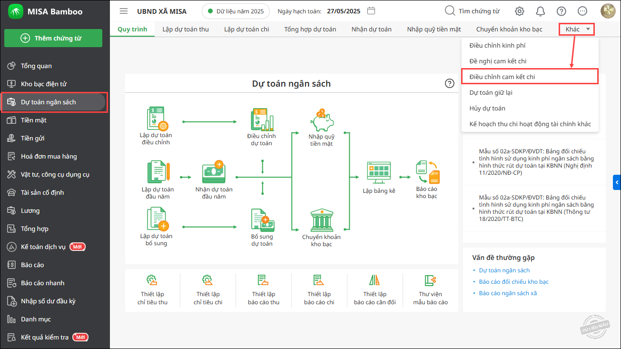Open Lập dự toán điều chỉnh step
This screenshot has width=621, height=349.
click(x=156, y=126)
